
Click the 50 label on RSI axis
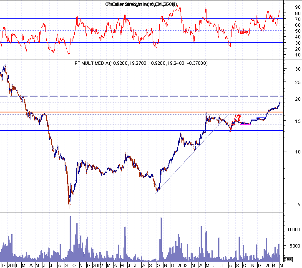coord(297,31)
